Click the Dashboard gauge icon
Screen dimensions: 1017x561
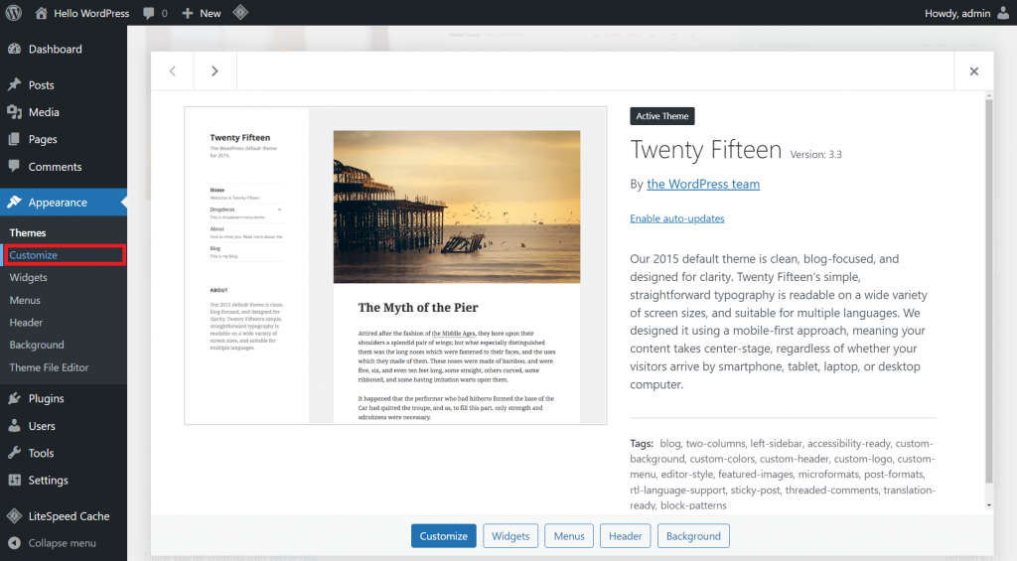(14, 49)
